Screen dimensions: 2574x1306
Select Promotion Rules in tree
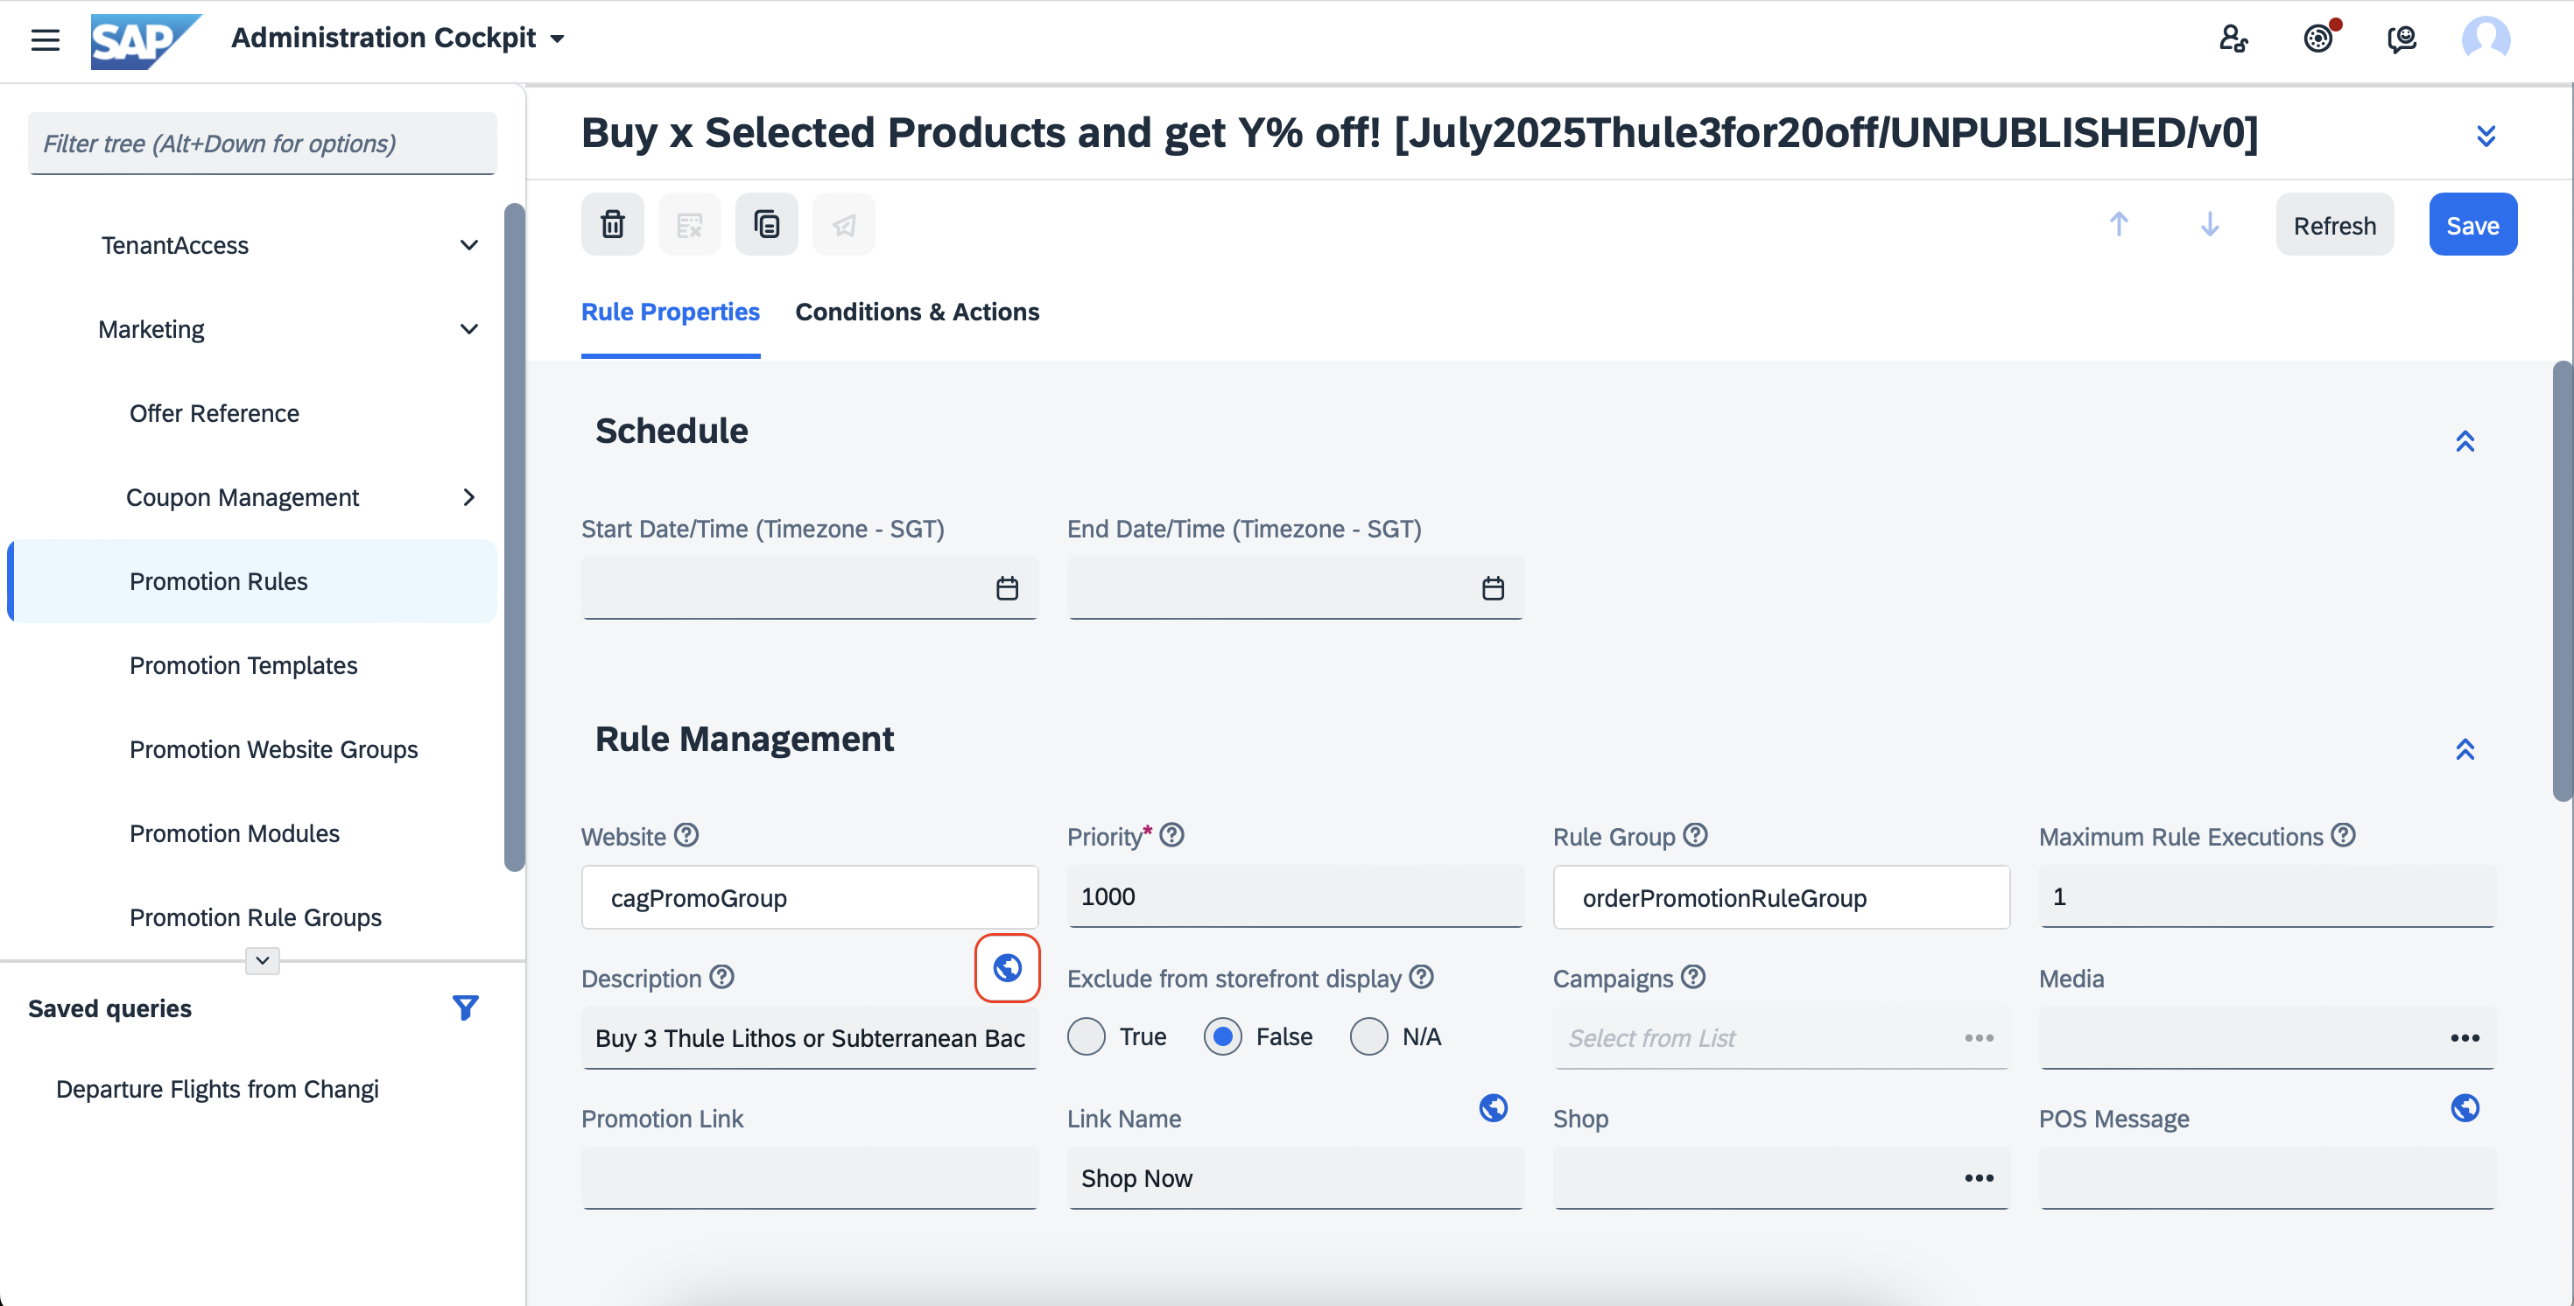(252, 580)
